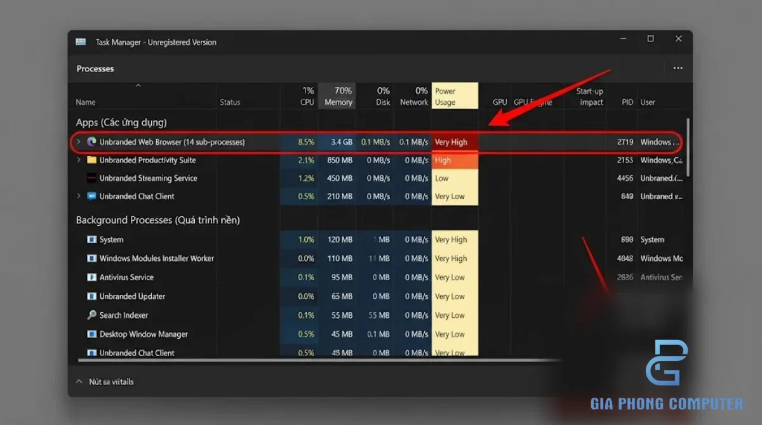Click the Antivirus Service icon
762x425 pixels.
point(91,277)
